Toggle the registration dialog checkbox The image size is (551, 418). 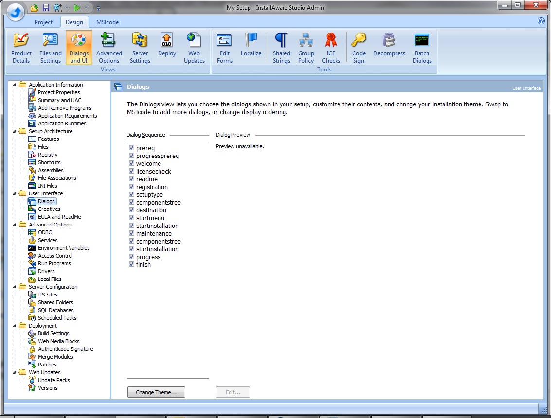131,187
